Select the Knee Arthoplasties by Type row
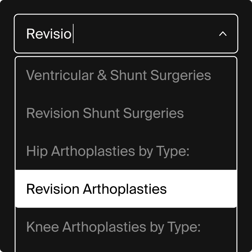Image resolution: width=252 pixels, height=252 pixels. (x=113, y=227)
